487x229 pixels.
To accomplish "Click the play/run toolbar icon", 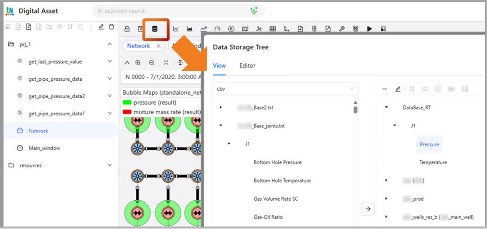I will [369, 29].
